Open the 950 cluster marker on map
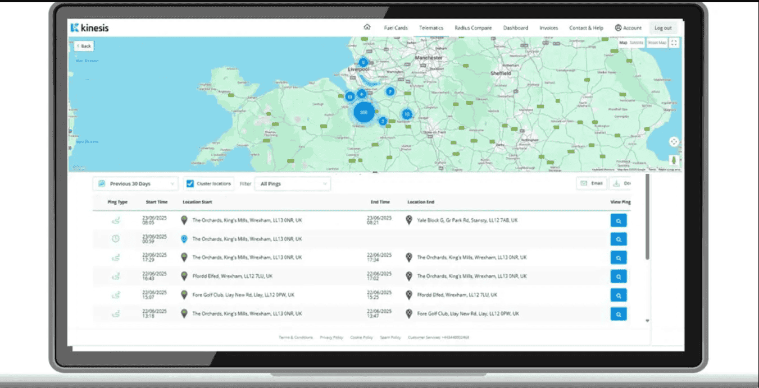Viewport: 759px width, 388px height. coord(364,113)
